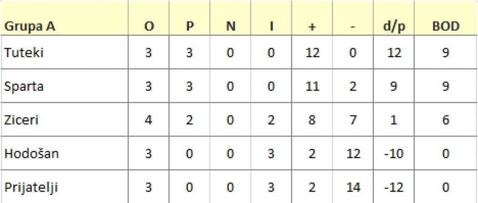Select Hodošan's d/p value -10
The height and width of the screenshot is (203, 478).
[x=394, y=153]
